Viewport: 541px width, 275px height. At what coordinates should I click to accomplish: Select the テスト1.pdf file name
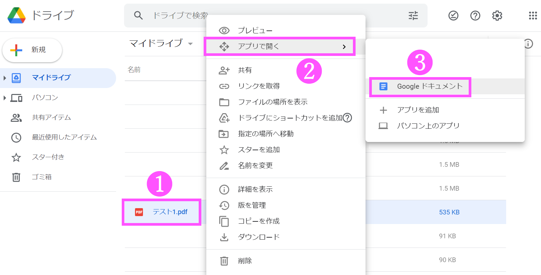click(170, 212)
